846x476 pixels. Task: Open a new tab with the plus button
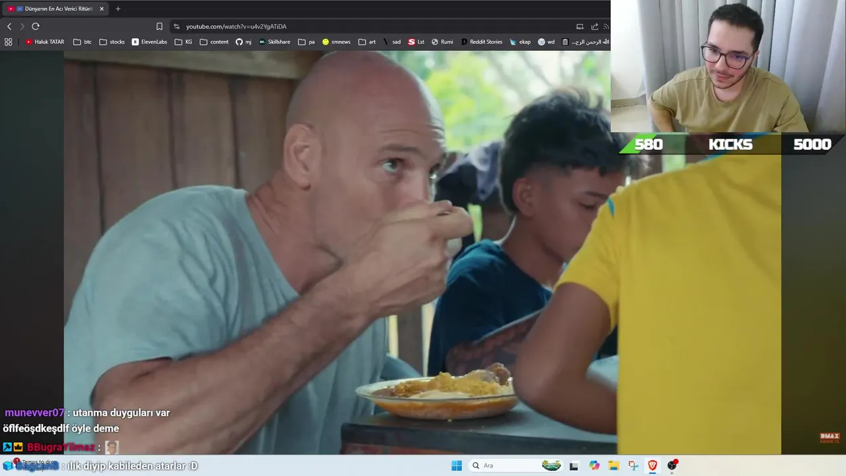pyautogui.click(x=118, y=9)
